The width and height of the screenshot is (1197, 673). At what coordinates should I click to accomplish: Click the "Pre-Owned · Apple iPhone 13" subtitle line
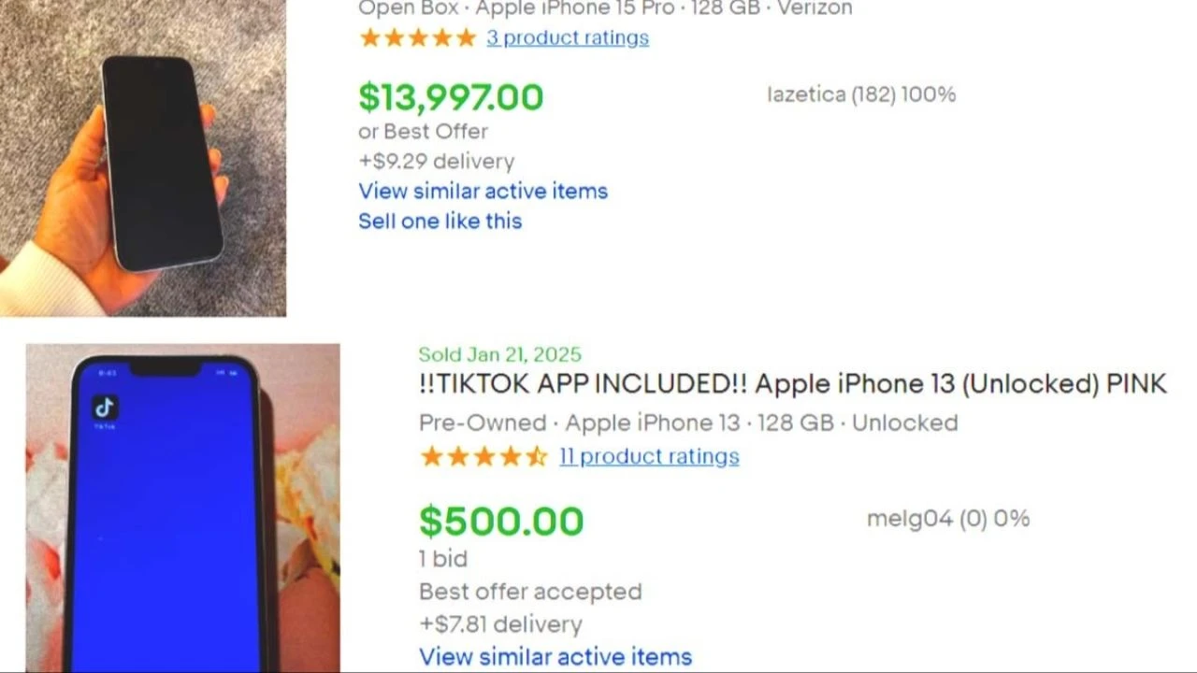(x=688, y=423)
